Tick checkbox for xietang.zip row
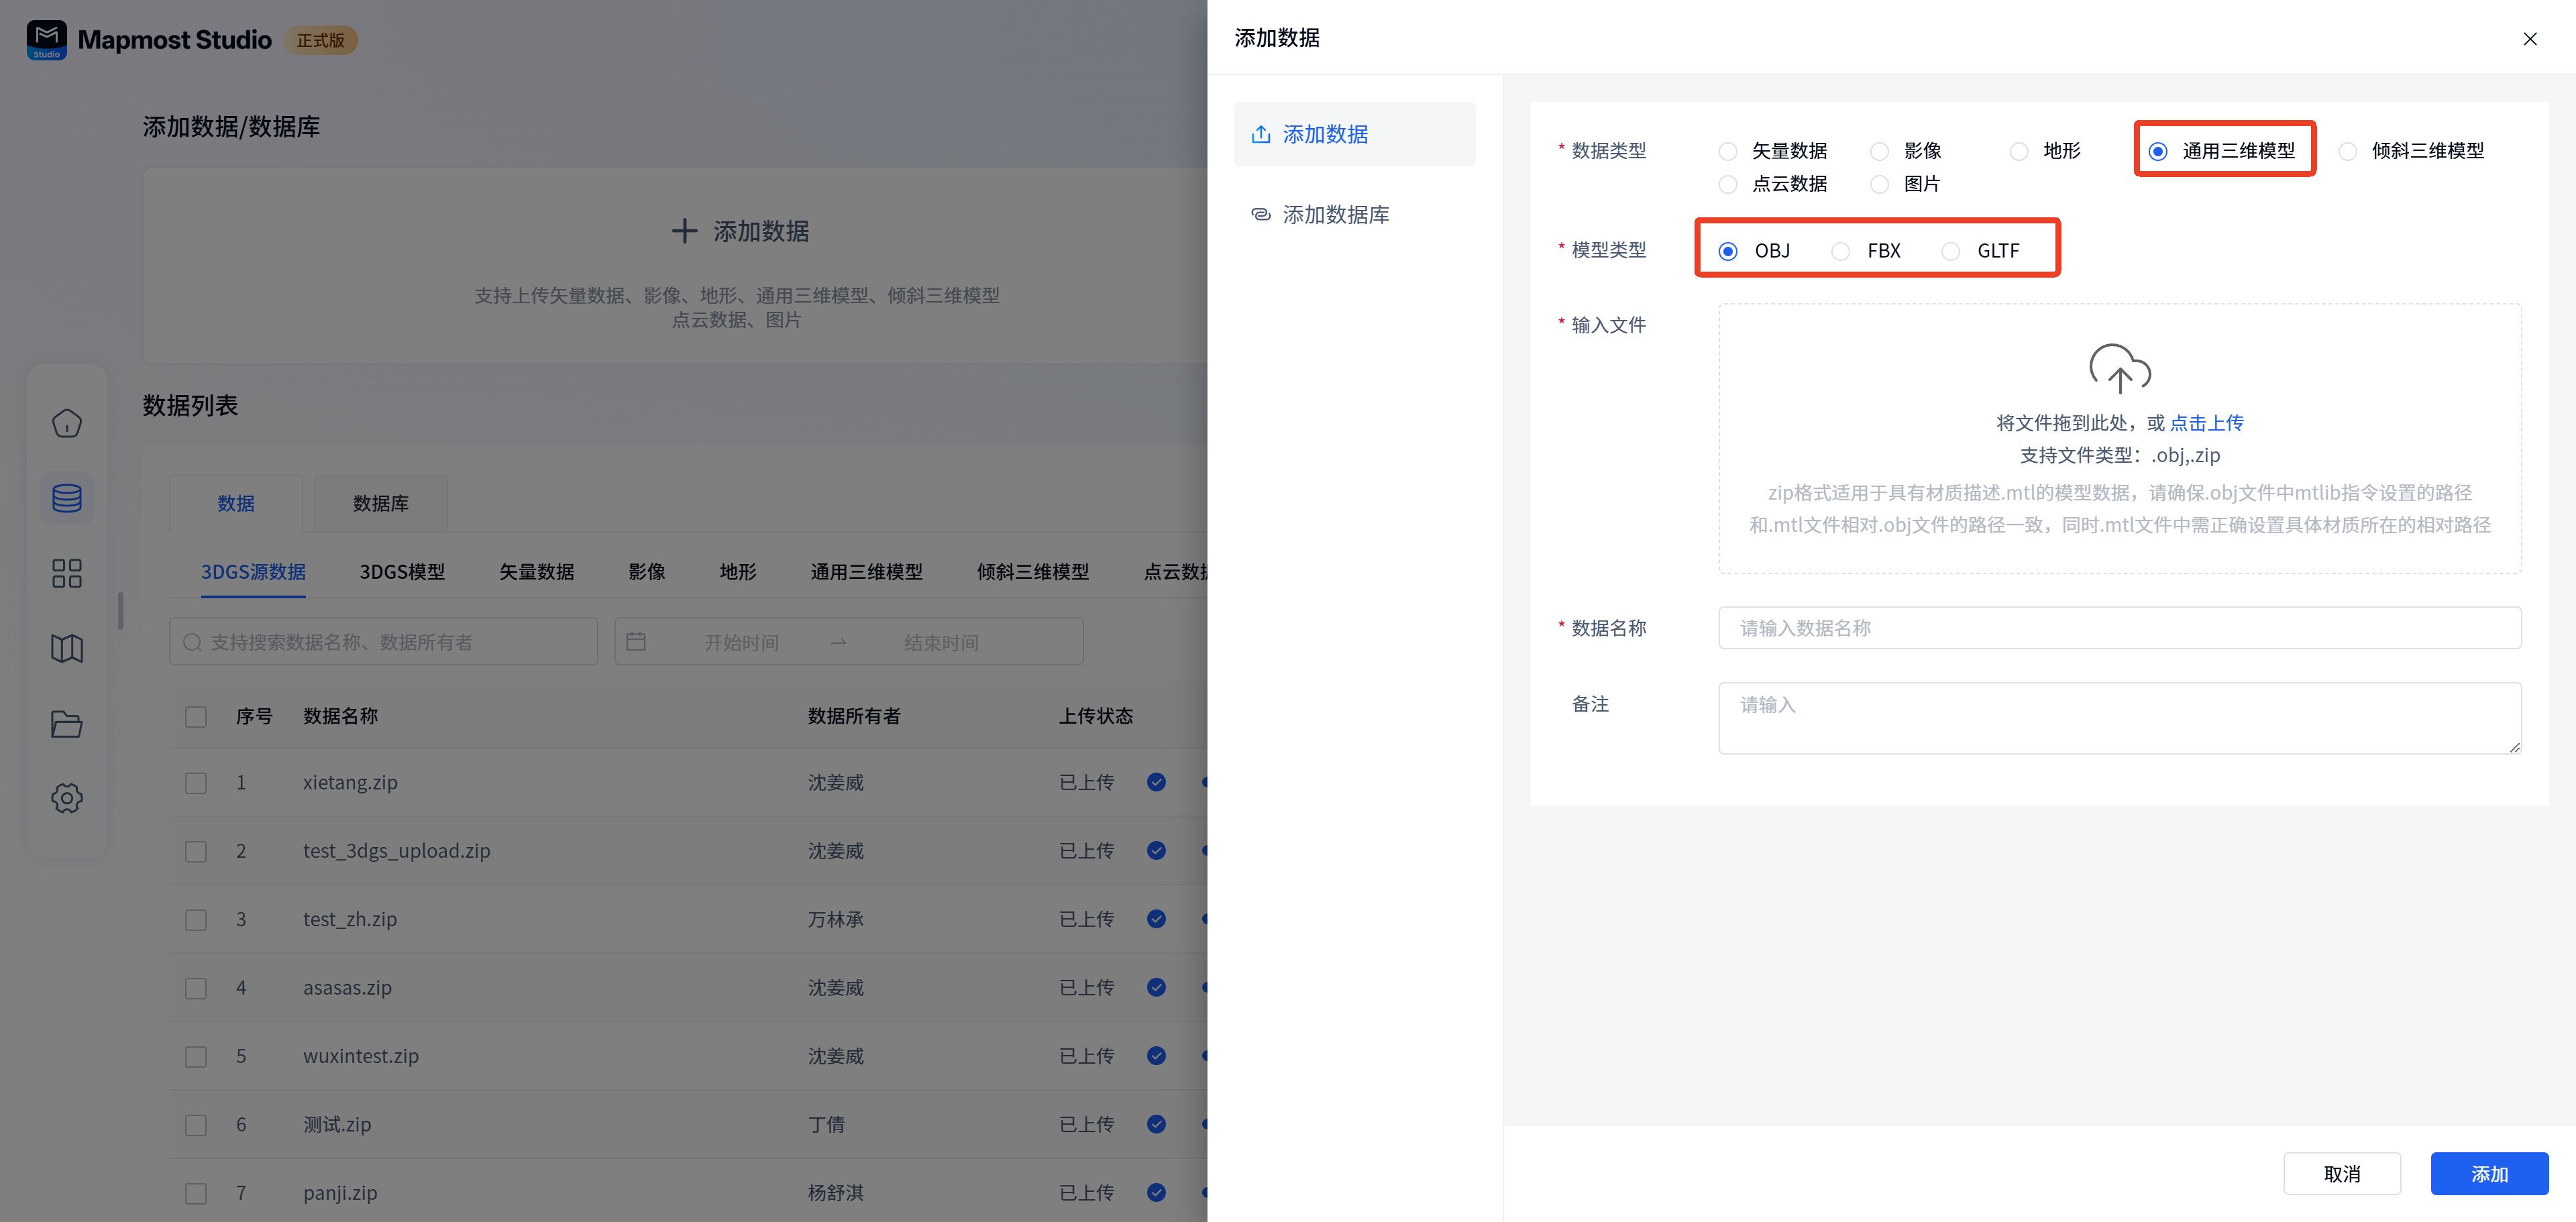Image resolution: width=2576 pixels, height=1222 pixels. (196, 783)
